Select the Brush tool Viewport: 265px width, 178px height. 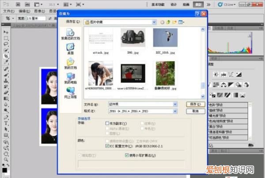[6, 75]
